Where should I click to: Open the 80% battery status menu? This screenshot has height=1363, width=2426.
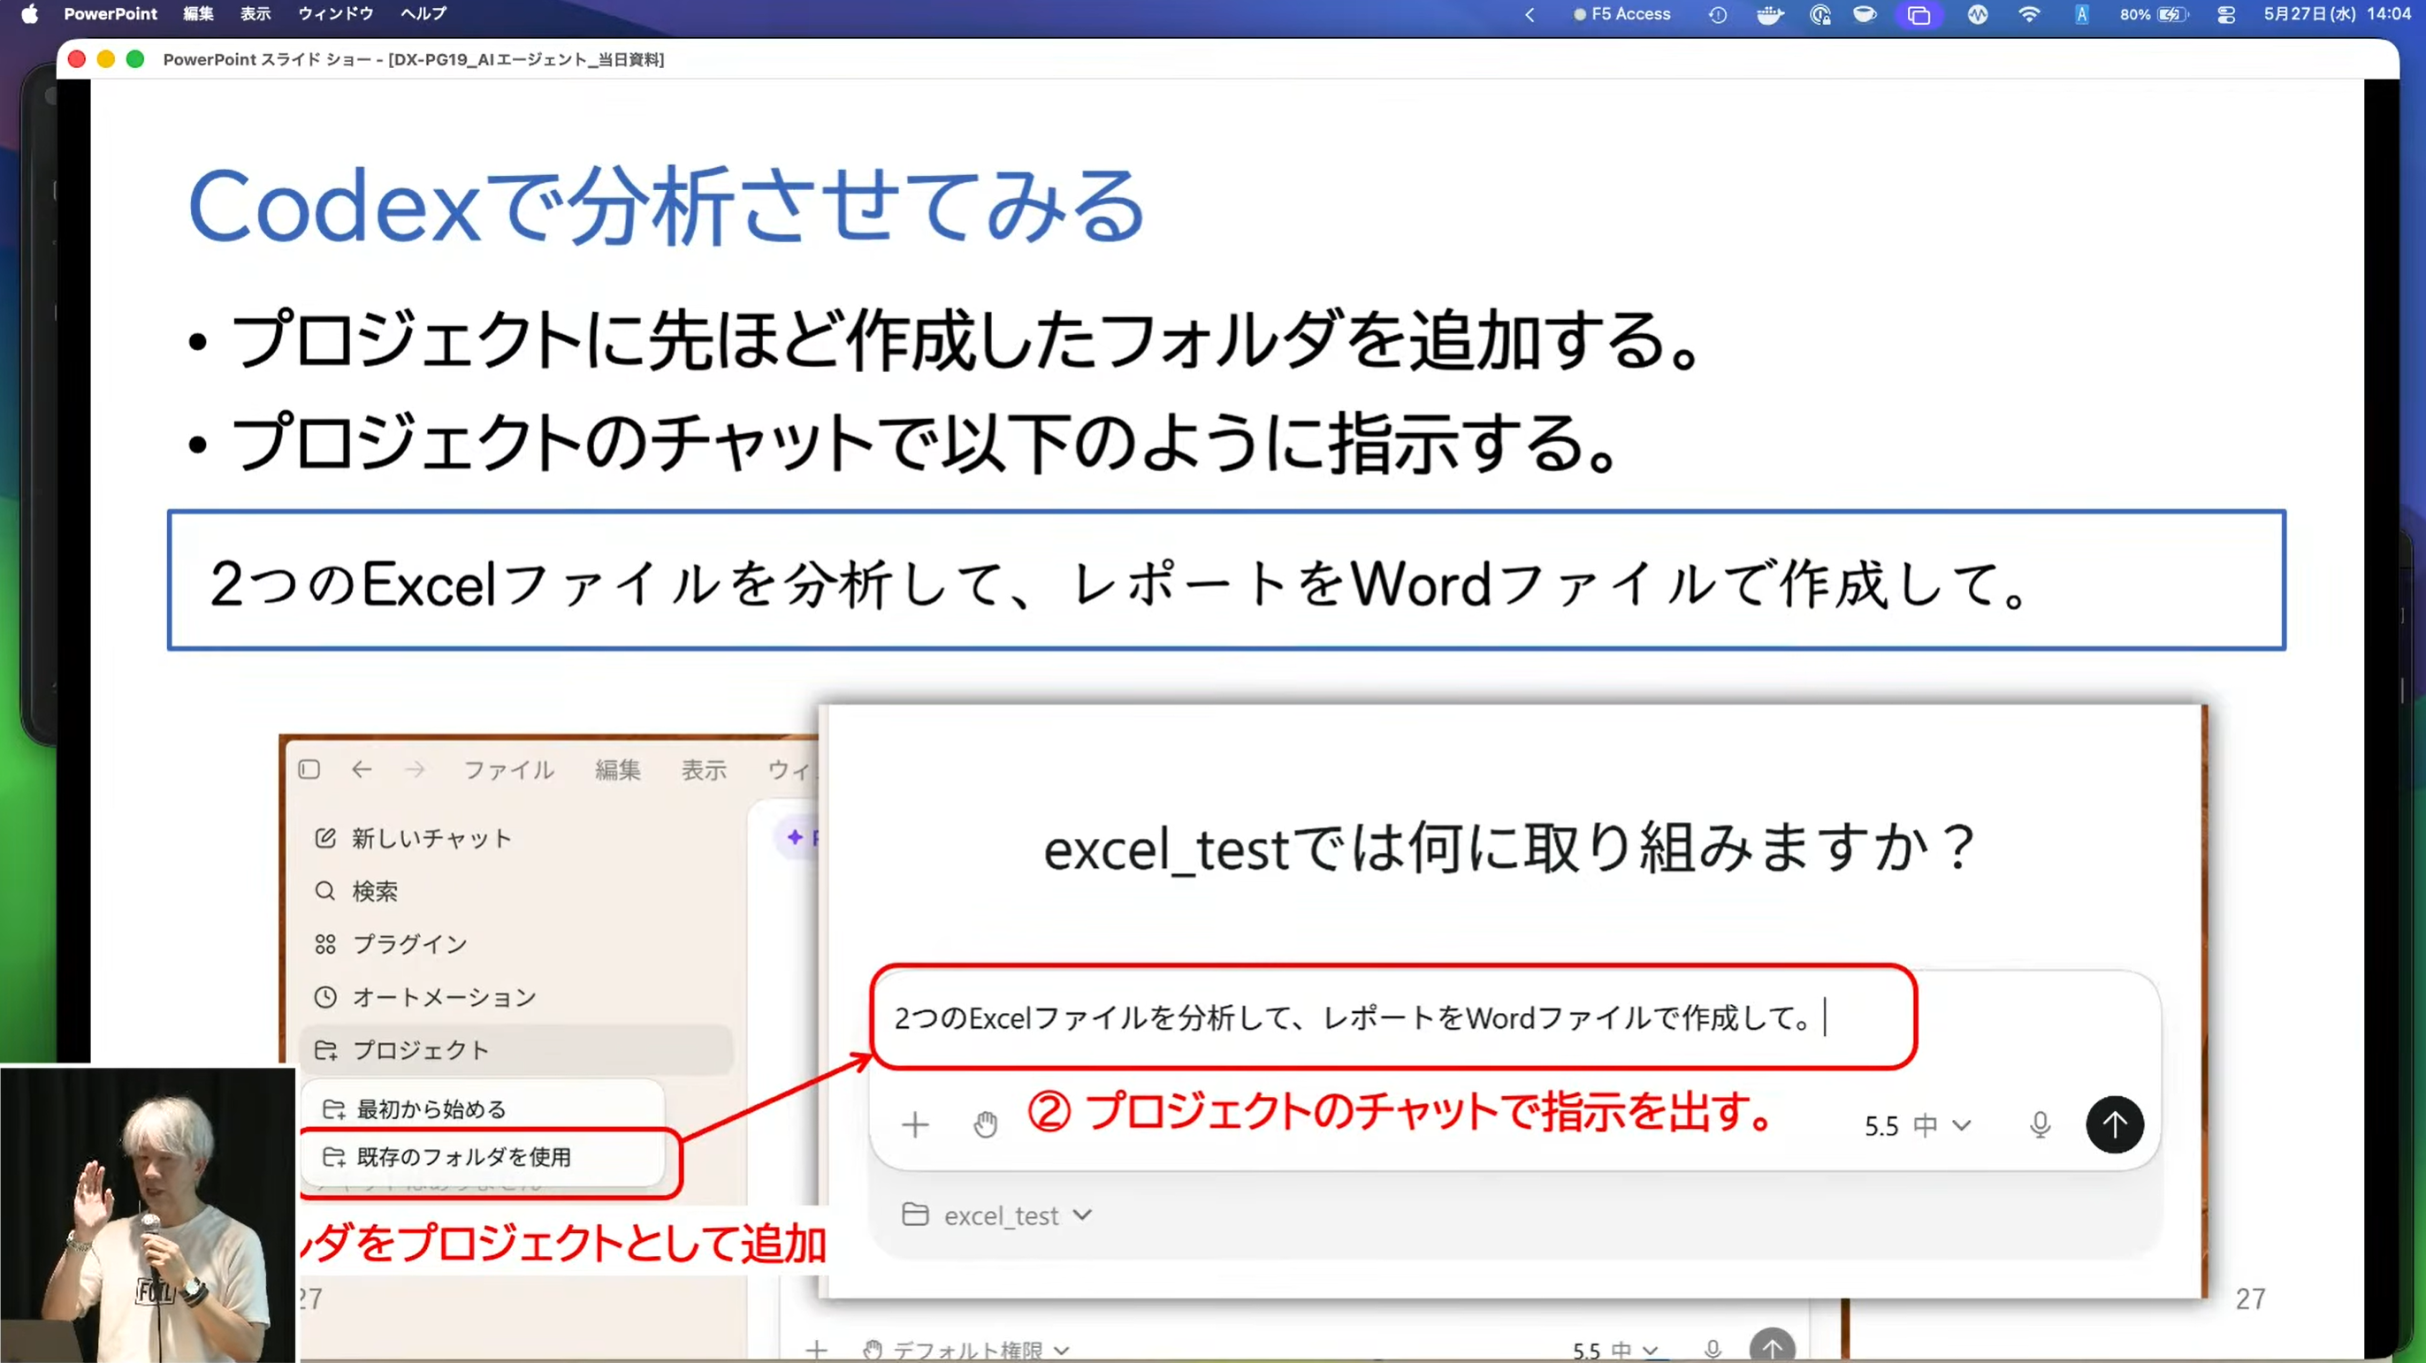click(2153, 14)
